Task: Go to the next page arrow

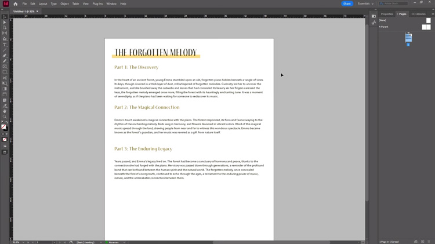Action: (60, 242)
